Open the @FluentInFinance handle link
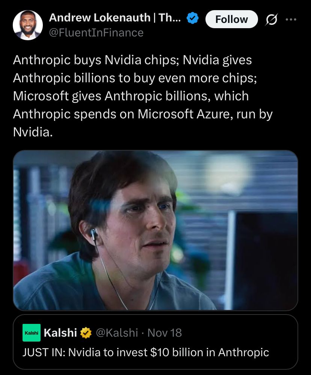 [96, 33]
